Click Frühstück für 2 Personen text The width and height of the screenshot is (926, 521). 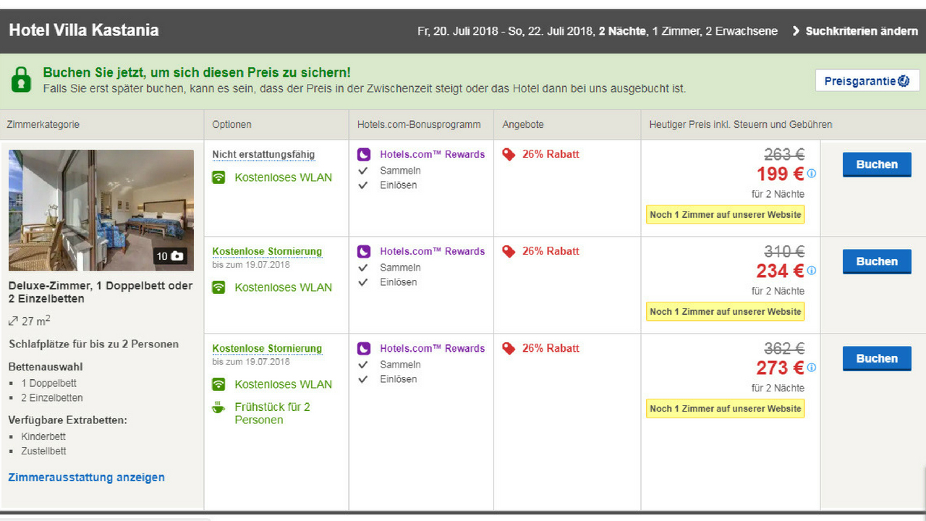click(272, 413)
